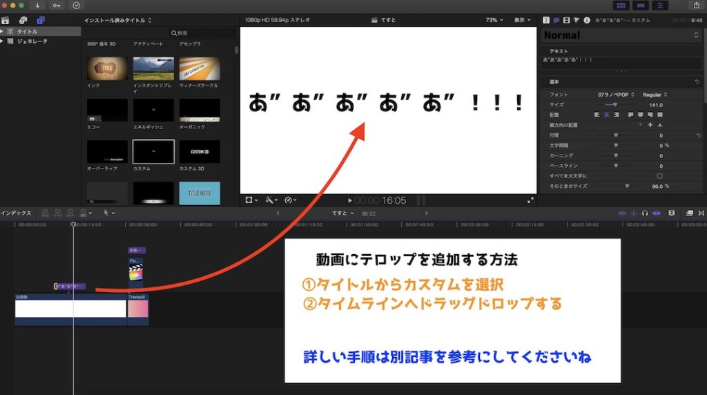This screenshot has width=707, height=395.
Task: Set text alignment to center
Action: (x=606, y=115)
